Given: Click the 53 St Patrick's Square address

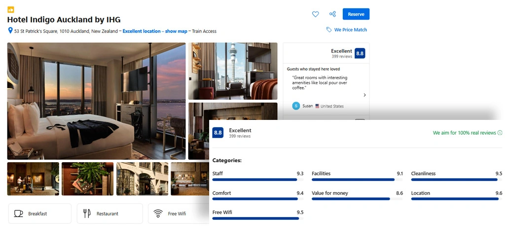Looking at the screenshot, I should click(x=66, y=31).
